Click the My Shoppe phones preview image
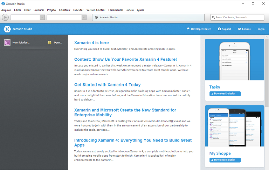This screenshot has width=269, height=170. click(x=235, y=126)
